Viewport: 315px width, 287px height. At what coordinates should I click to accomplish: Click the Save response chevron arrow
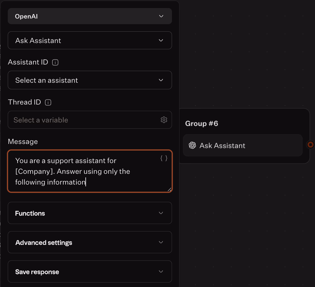coord(161,271)
